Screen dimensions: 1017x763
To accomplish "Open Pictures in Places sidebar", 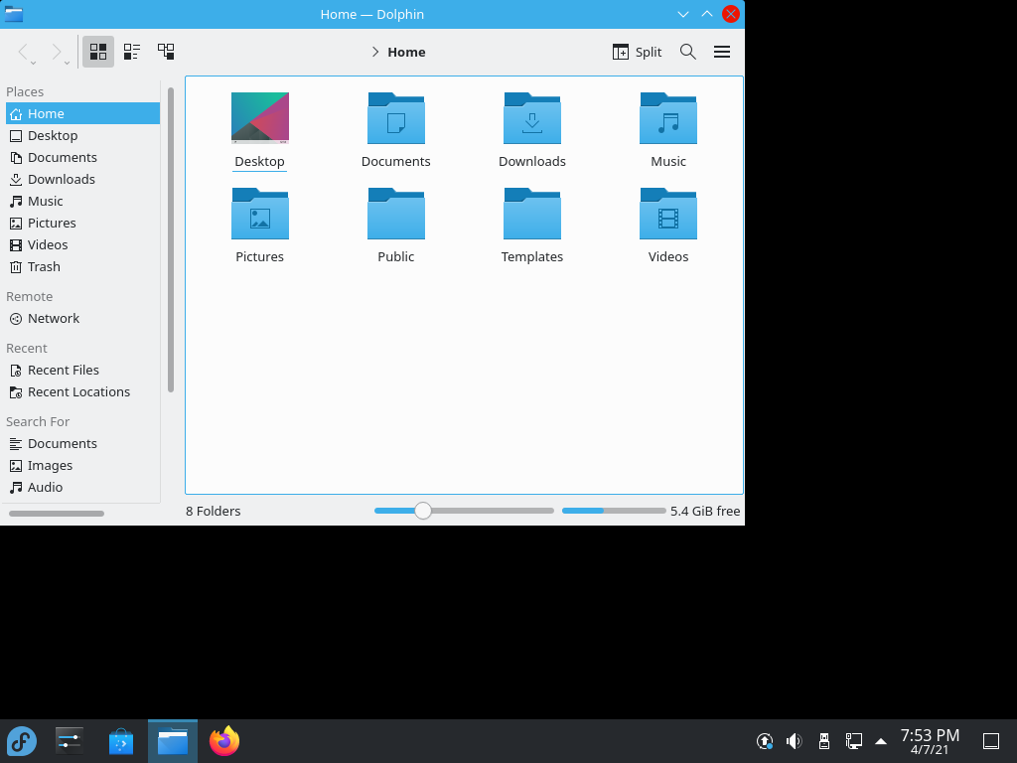I will tap(83, 224).
